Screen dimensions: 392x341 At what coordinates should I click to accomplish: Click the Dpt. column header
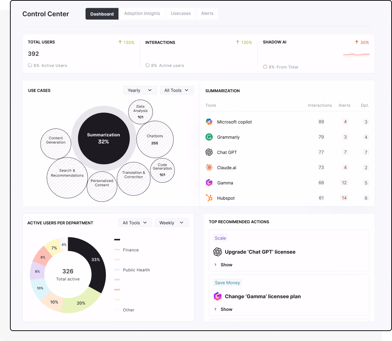tap(365, 105)
